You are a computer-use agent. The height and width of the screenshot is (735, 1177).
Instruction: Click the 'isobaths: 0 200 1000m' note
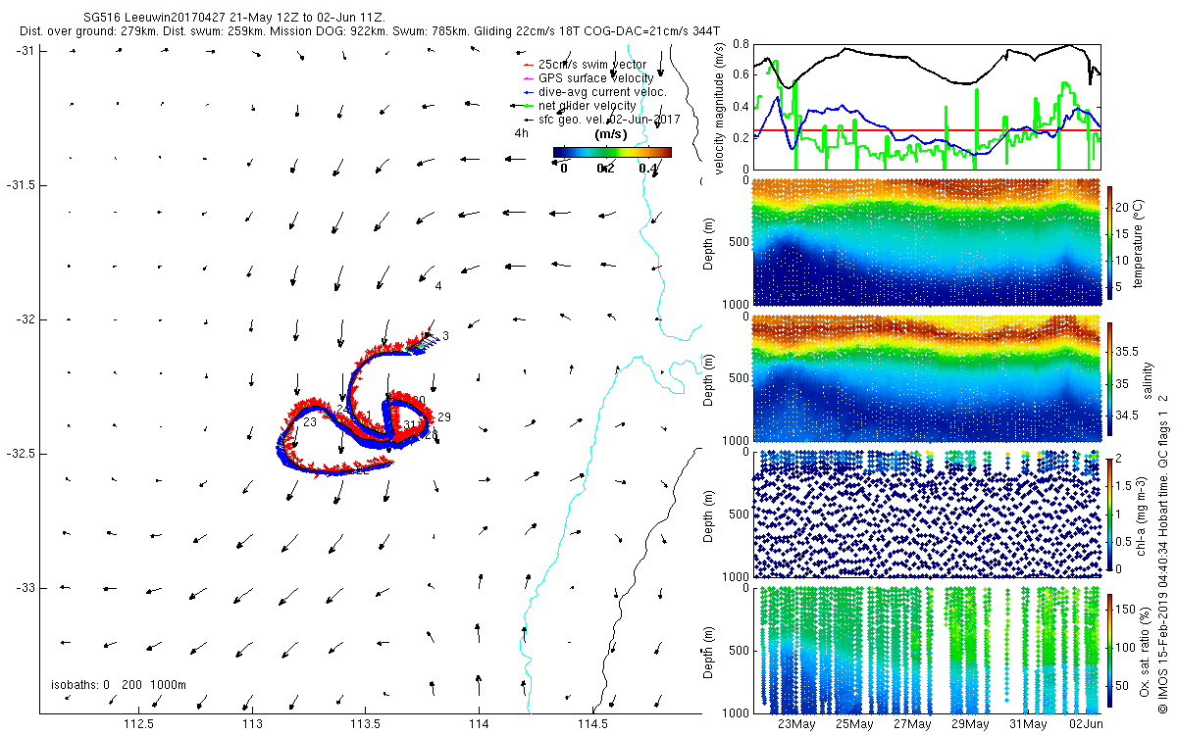click(x=118, y=684)
